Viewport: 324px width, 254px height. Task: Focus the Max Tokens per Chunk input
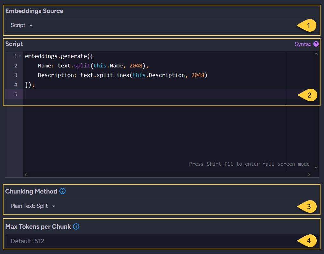[162, 241]
